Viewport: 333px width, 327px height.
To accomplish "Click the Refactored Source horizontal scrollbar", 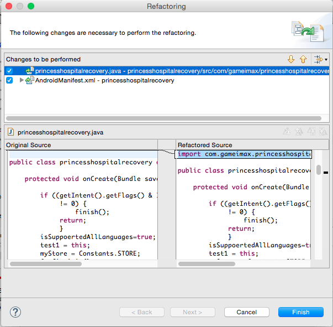I will pos(207,264).
